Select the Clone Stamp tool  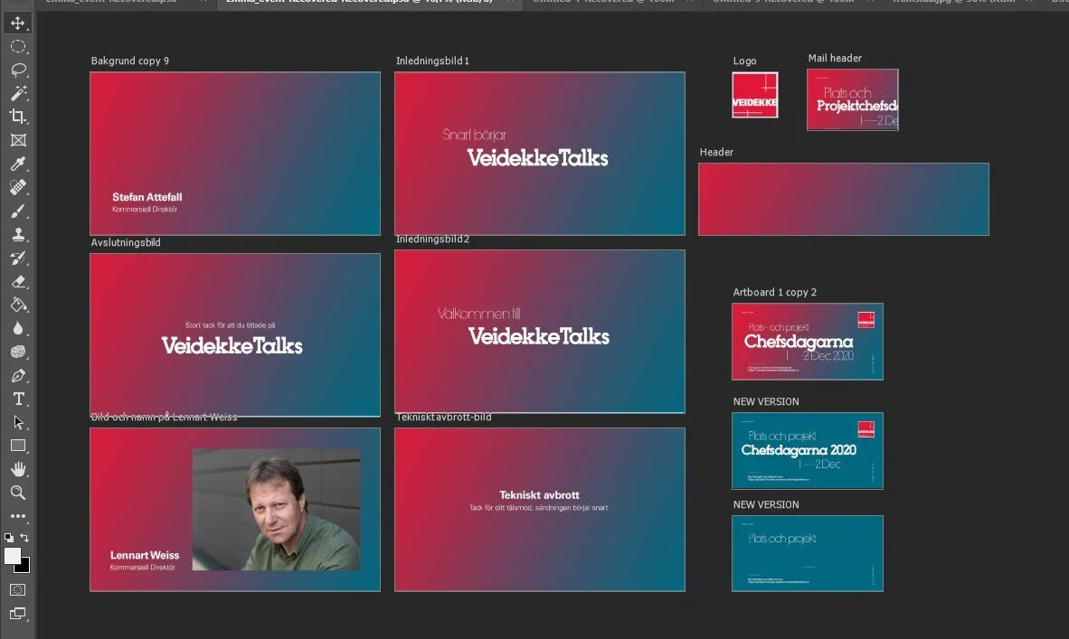pyautogui.click(x=18, y=234)
